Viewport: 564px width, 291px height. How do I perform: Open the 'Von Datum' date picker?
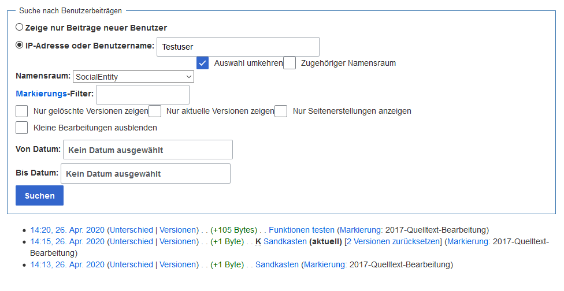[x=147, y=150]
